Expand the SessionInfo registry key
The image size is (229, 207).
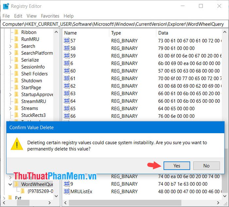pyautogui.click(x=10, y=67)
